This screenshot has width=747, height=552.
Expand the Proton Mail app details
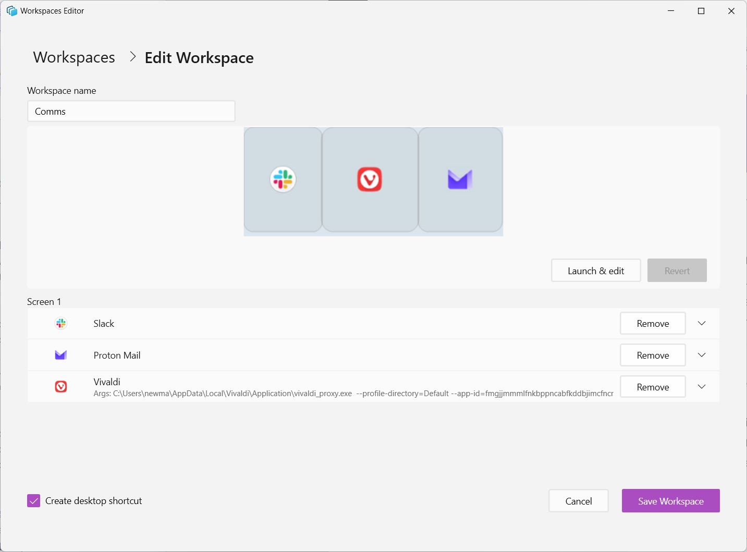point(701,355)
